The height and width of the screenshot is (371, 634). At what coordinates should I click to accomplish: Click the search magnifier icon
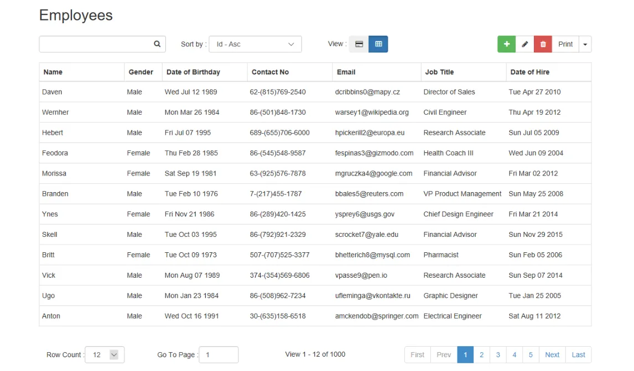pos(157,44)
